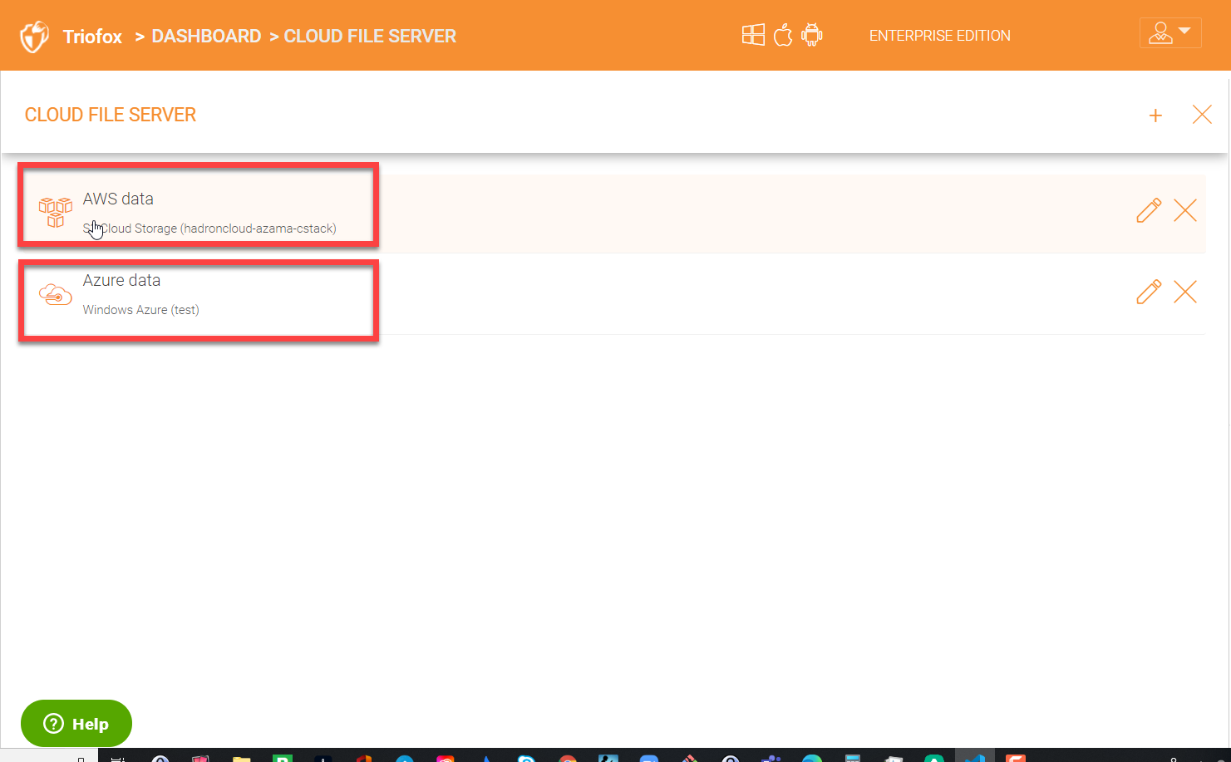The width and height of the screenshot is (1231, 762).
Task: Close the Cloud File Server panel
Action: click(1202, 115)
